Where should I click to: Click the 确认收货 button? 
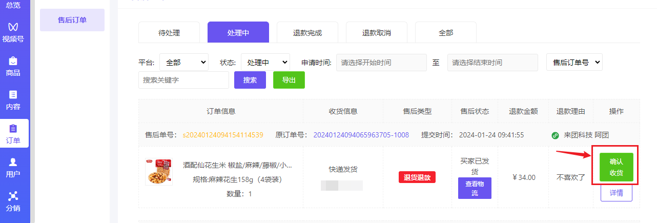click(617, 167)
